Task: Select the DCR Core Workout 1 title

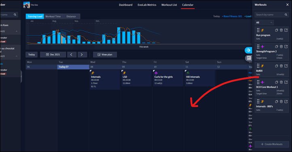Action: pos(267,87)
